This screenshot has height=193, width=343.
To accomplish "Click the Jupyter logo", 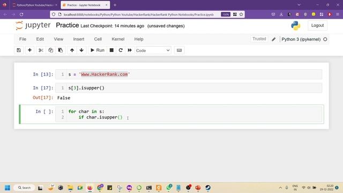I will click(33, 25).
